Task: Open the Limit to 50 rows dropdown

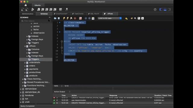Action: 110,18
